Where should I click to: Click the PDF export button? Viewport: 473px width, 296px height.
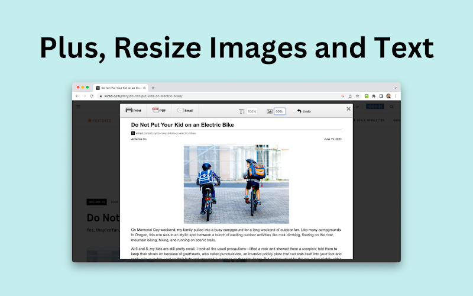pyautogui.click(x=159, y=110)
